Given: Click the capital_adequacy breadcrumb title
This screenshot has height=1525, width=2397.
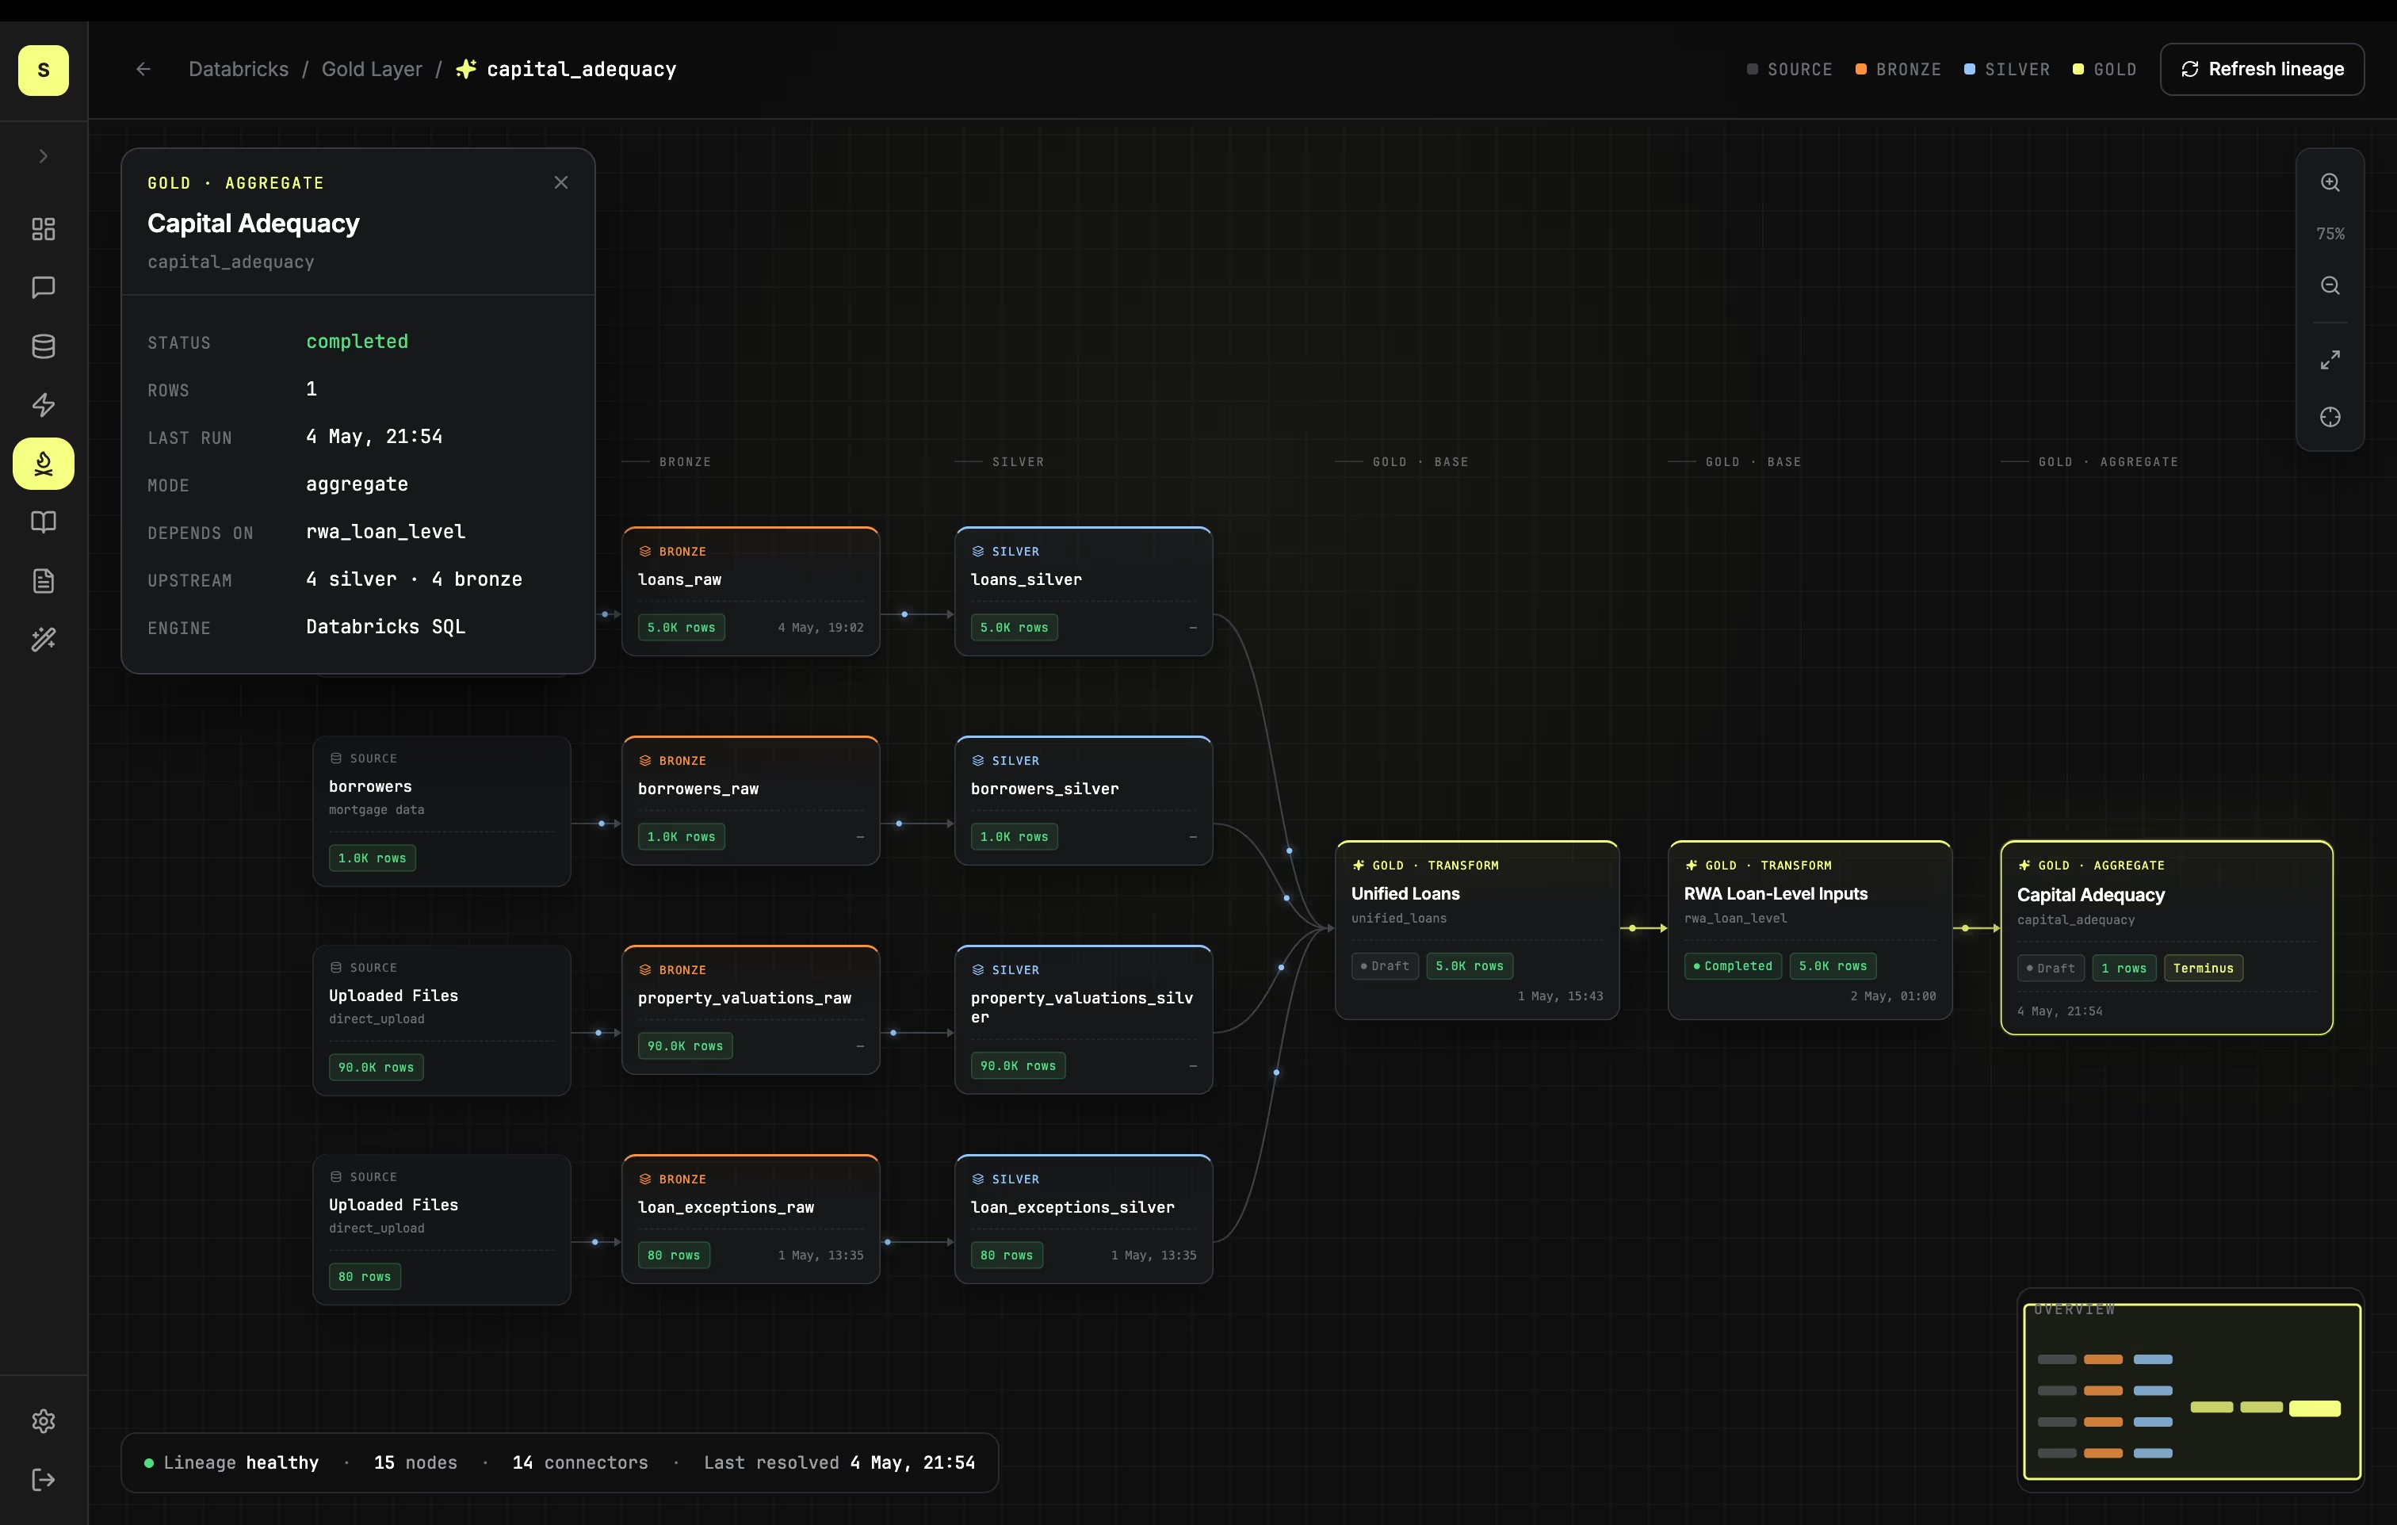Looking at the screenshot, I should coord(581,69).
